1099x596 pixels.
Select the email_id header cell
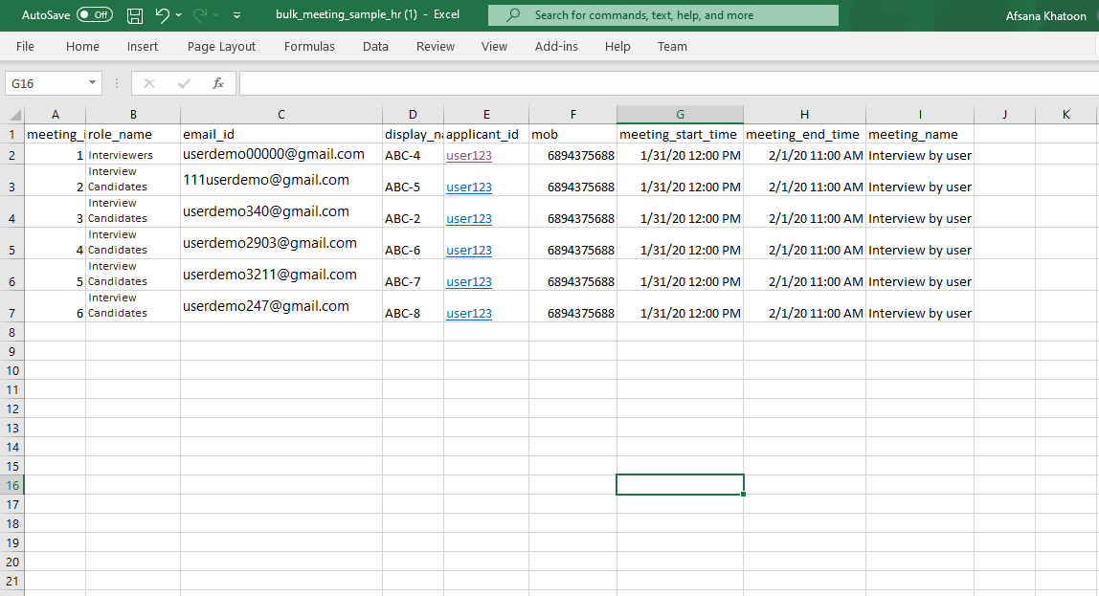[281, 135]
